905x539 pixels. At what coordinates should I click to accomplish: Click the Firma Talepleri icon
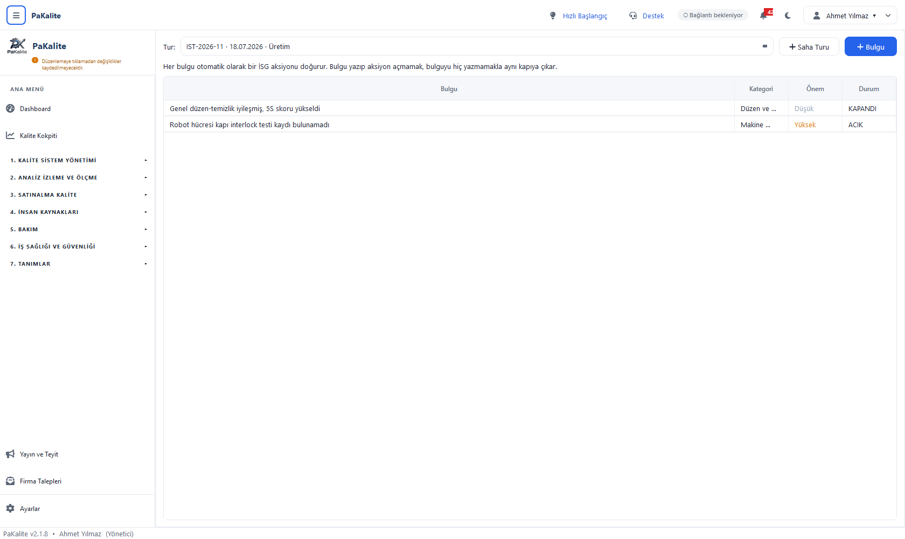pos(10,481)
